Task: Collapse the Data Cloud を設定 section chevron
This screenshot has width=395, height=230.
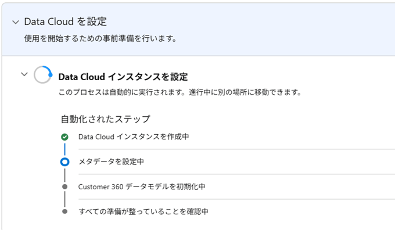Action: [x=16, y=22]
